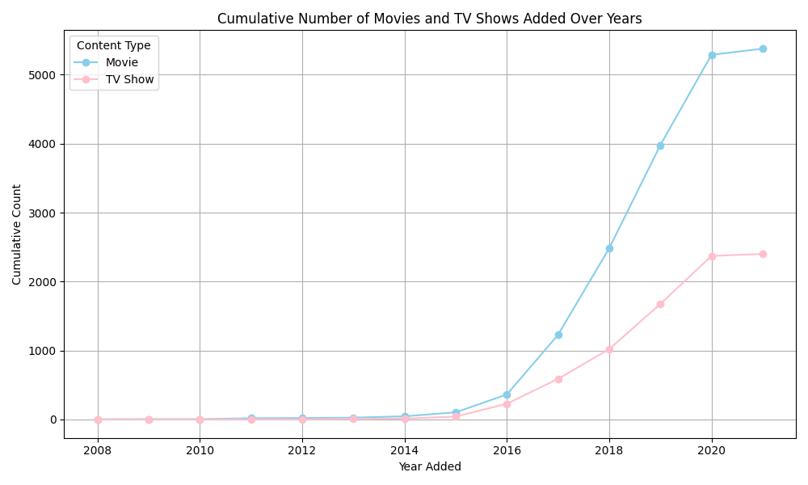Select the Movie data point at 2019
This screenshot has height=485, width=808.
pyautogui.click(x=660, y=145)
